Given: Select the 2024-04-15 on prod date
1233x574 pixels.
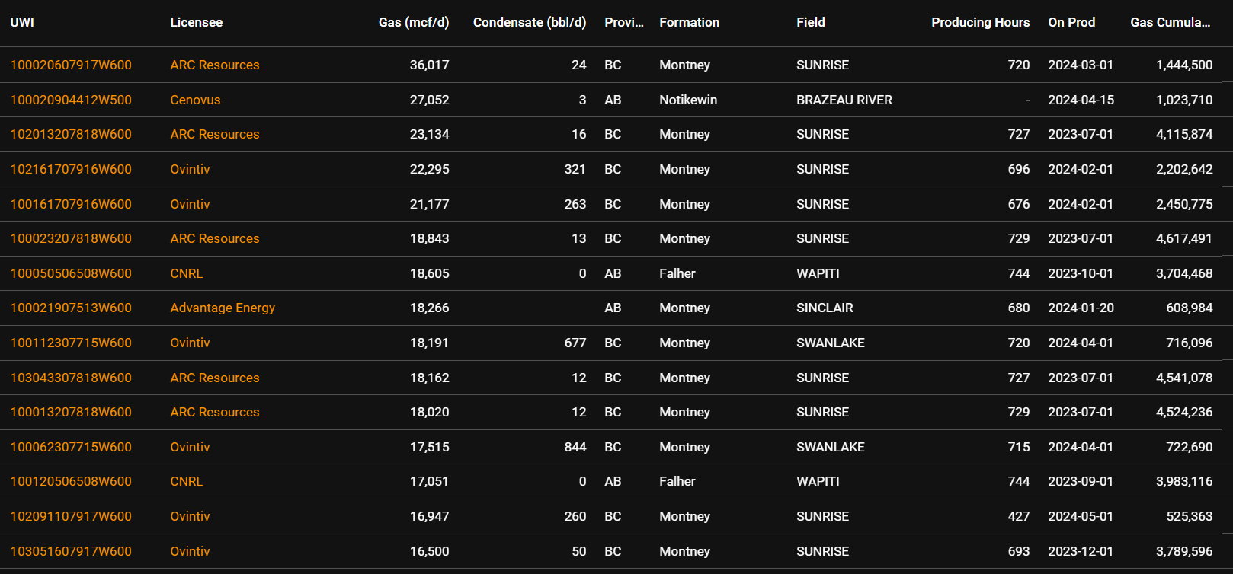Looking at the screenshot, I should point(1081,100).
